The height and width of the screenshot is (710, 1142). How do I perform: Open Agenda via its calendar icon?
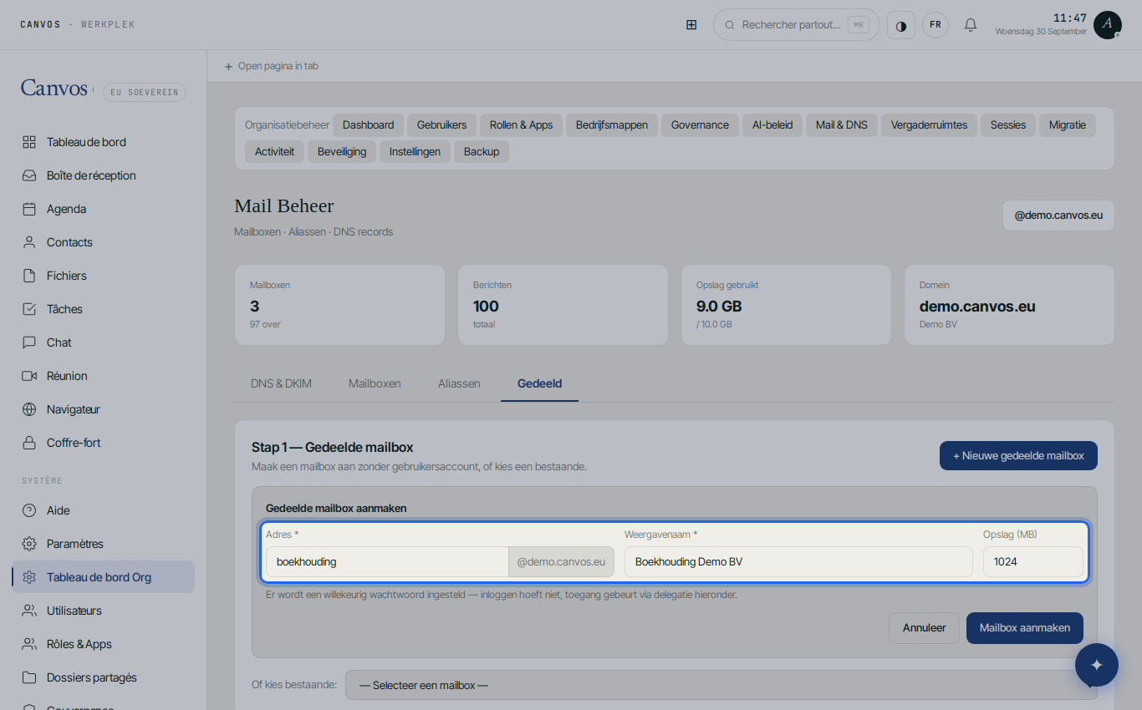point(29,209)
